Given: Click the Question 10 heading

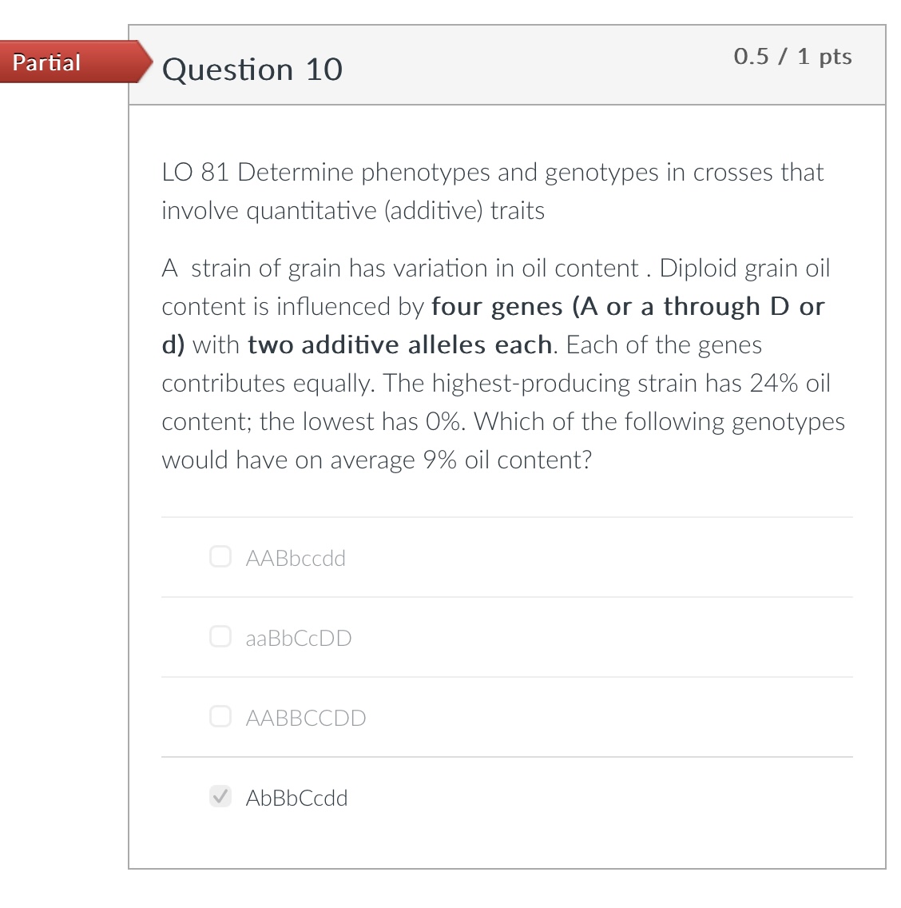Looking at the screenshot, I should 252,70.
